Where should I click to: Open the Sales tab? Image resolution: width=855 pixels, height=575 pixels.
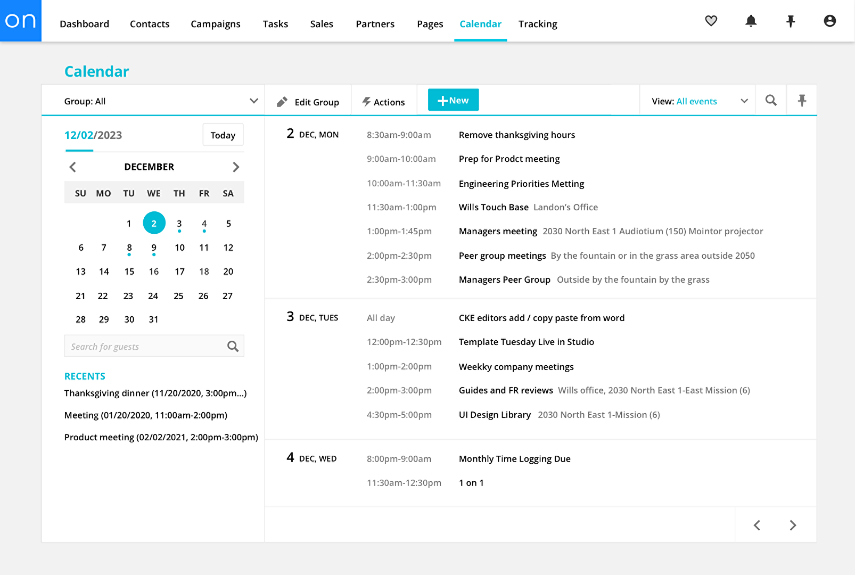(x=322, y=24)
